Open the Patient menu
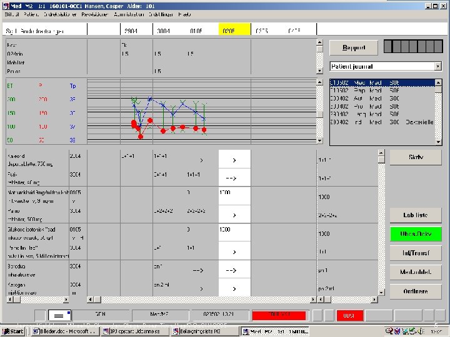This screenshot has height=337, width=450. tap(31, 14)
